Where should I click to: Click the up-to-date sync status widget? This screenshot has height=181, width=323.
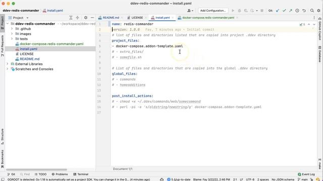(179, 179)
